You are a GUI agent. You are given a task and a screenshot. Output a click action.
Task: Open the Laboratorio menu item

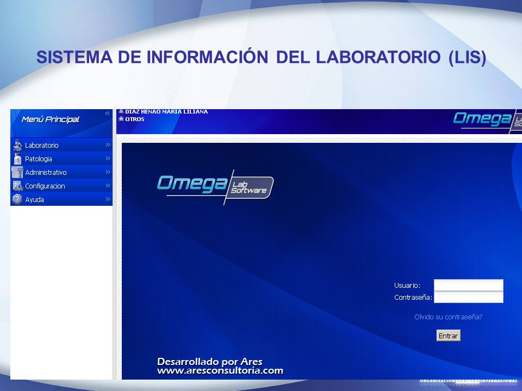pyautogui.click(x=61, y=145)
